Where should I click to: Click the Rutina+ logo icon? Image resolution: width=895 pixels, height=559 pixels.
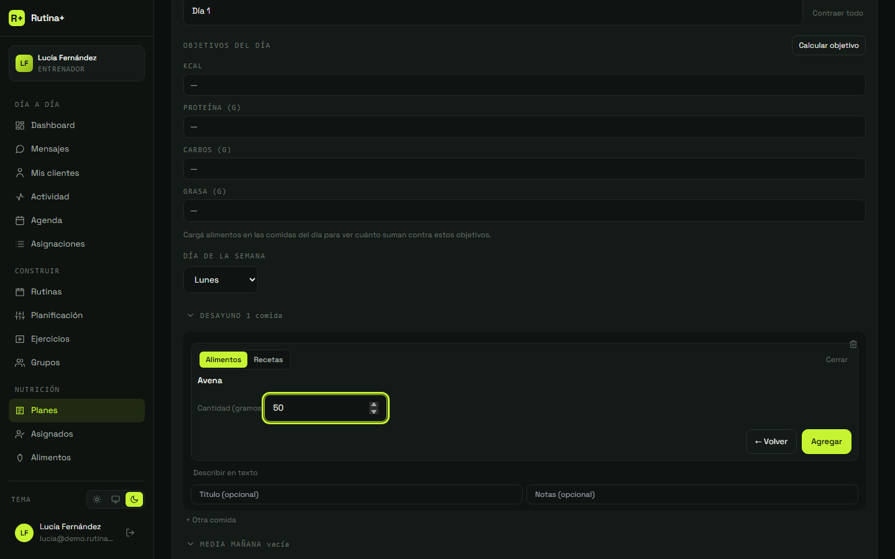tap(17, 18)
